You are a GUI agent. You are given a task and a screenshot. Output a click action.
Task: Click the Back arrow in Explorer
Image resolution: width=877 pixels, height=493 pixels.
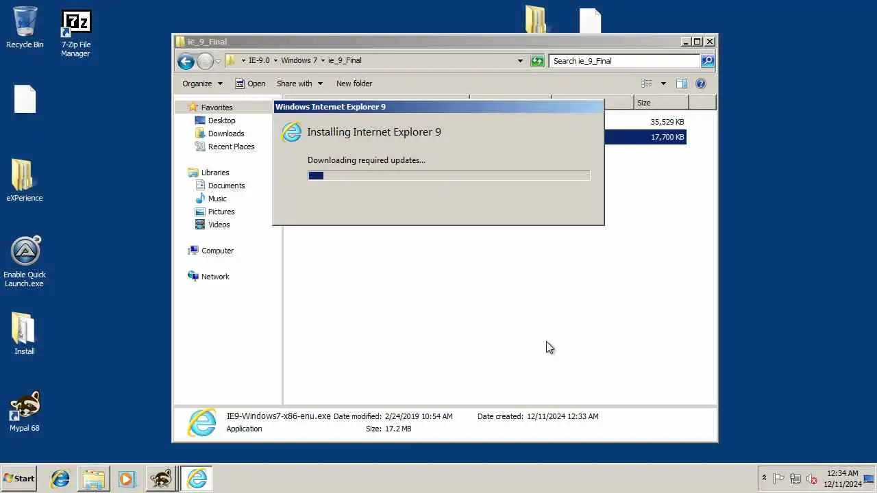186,61
